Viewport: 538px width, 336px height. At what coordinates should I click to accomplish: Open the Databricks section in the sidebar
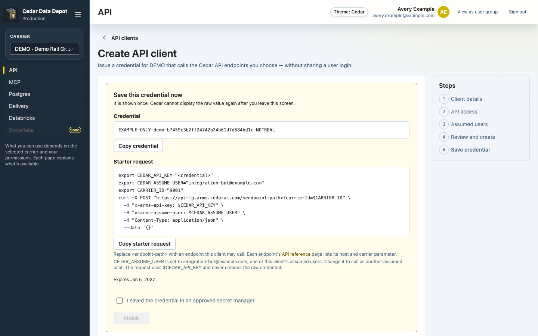[44, 118]
